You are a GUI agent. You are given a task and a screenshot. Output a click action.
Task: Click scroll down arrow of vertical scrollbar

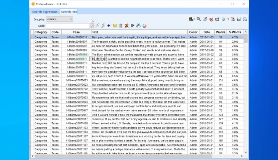pos(246,152)
